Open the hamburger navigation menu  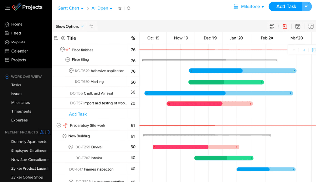[x=7, y=8]
